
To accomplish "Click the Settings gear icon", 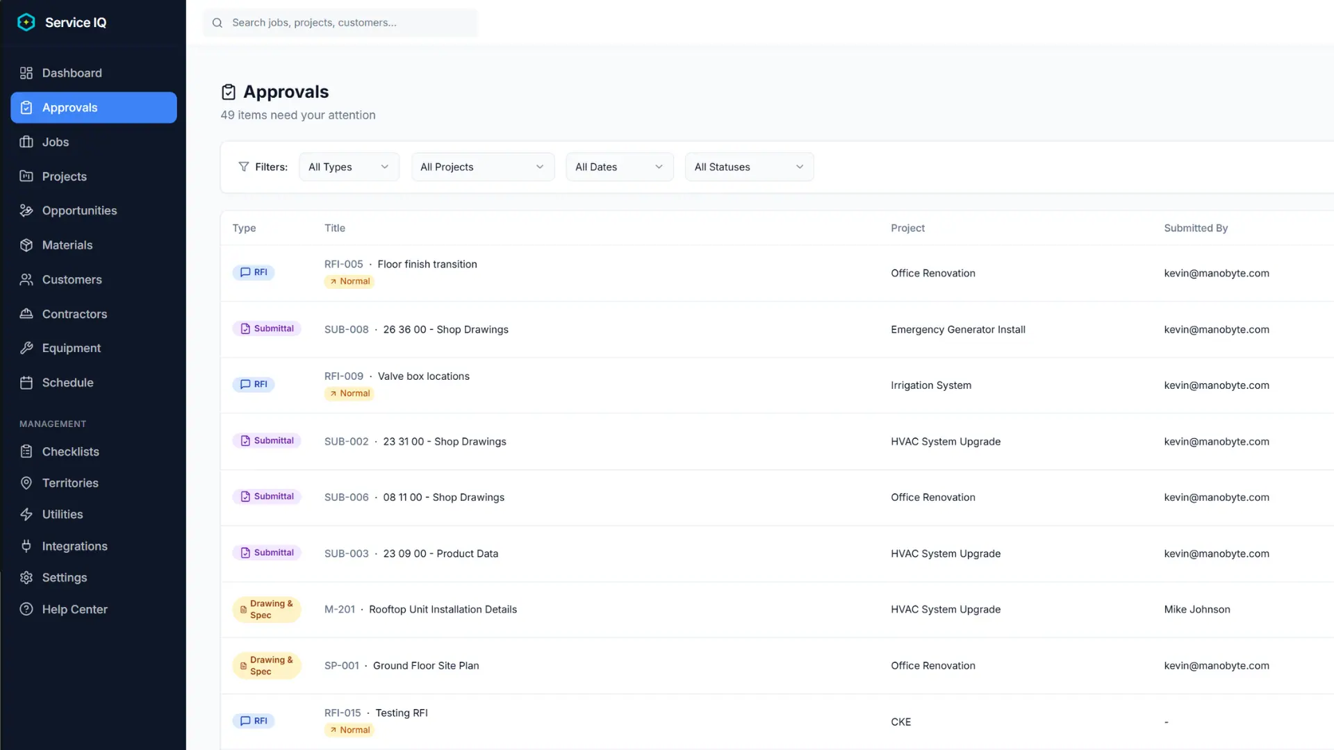I will point(26,578).
